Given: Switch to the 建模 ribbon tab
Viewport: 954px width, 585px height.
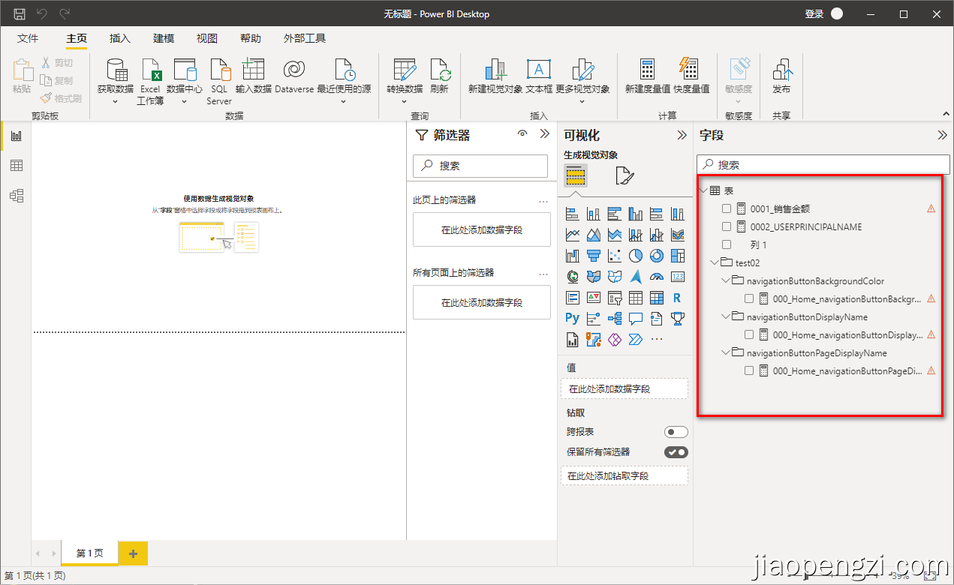Looking at the screenshot, I should point(164,38).
